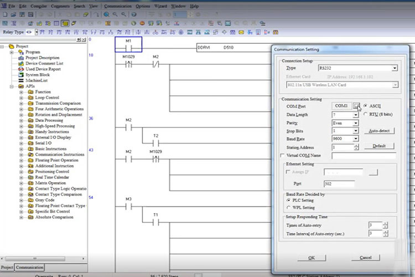
Task: Create a new file from toolbar
Action: 5,14
